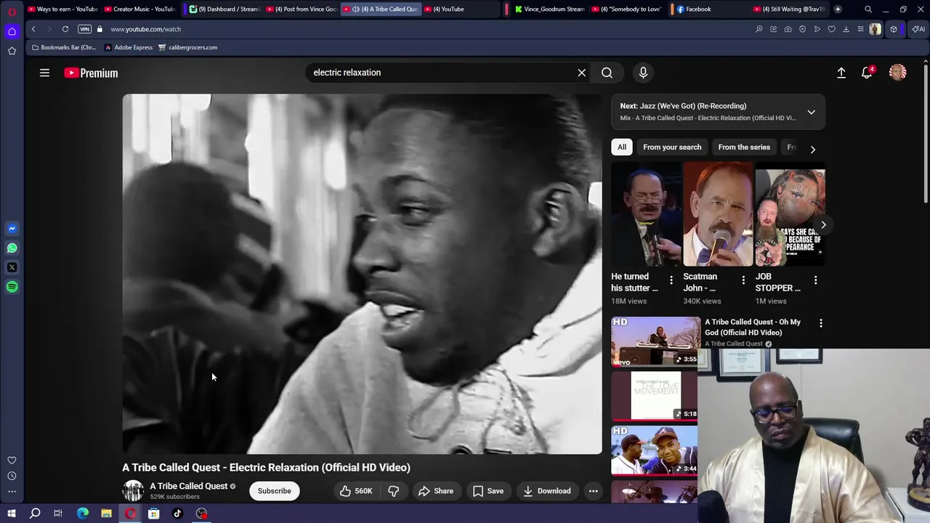
Task: Switch to the Somebody to Love tab
Action: coord(627,9)
